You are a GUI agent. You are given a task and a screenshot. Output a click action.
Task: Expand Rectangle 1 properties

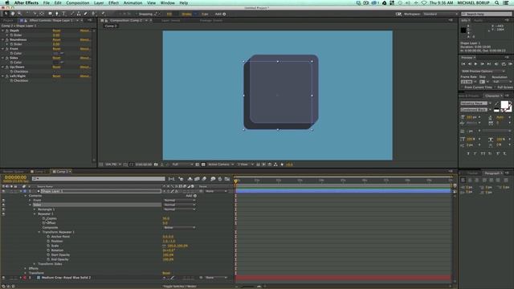tap(35, 210)
